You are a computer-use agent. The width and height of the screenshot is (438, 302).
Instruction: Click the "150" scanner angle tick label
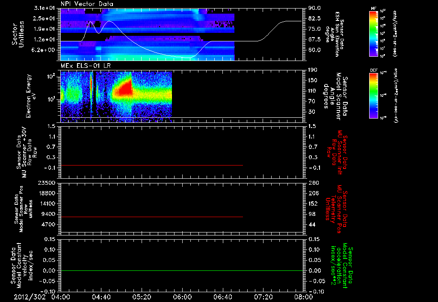pyautogui.click(x=313, y=81)
